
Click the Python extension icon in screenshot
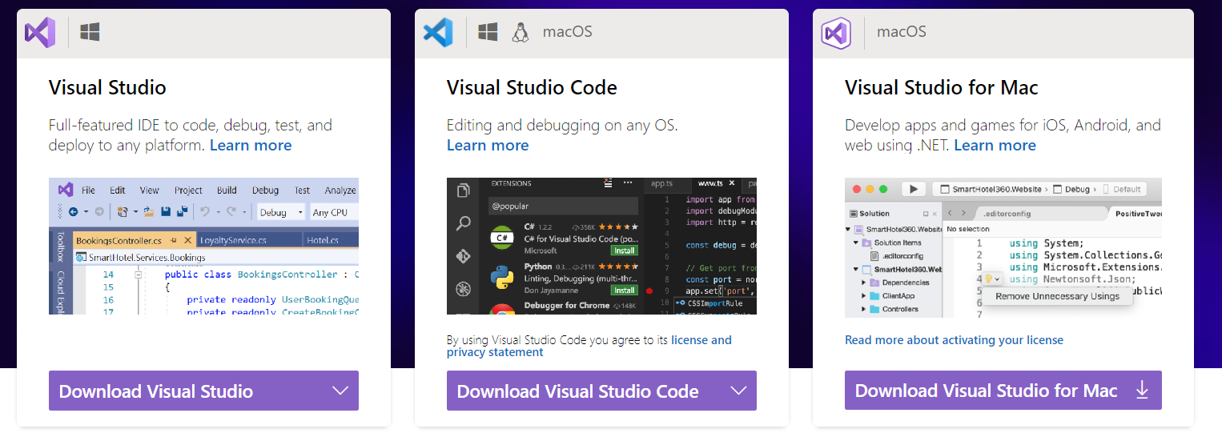(502, 277)
